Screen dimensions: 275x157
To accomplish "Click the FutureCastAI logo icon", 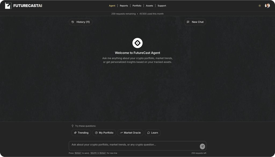I will coord(8,6).
